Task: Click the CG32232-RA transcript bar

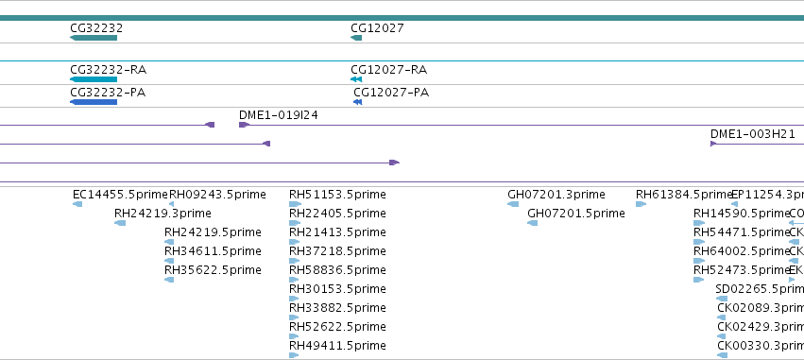Action: (x=94, y=79)
